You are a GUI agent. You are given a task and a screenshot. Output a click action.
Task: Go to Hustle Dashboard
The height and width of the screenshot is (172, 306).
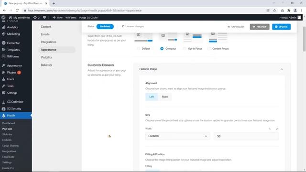tap(9, 123)
